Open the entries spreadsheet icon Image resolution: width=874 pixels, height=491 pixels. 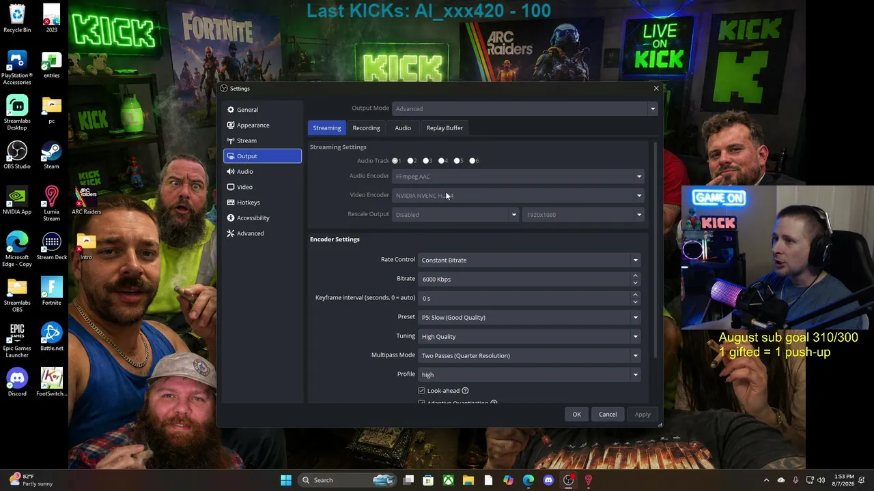pos(51,64)
